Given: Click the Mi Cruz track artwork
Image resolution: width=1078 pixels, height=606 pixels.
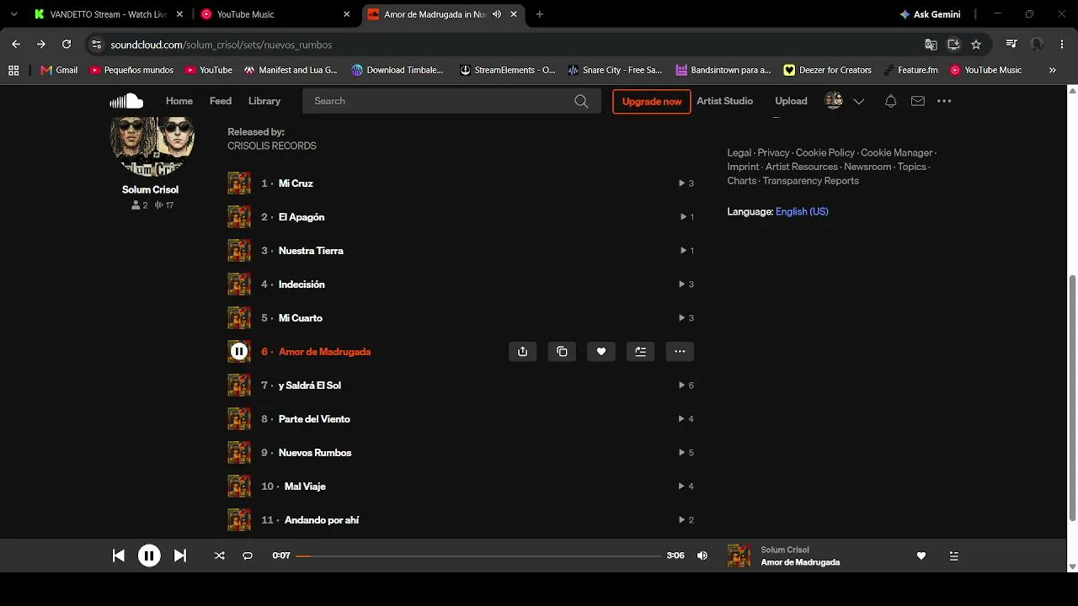Looking at the screenshot, I should pos(239,183).
